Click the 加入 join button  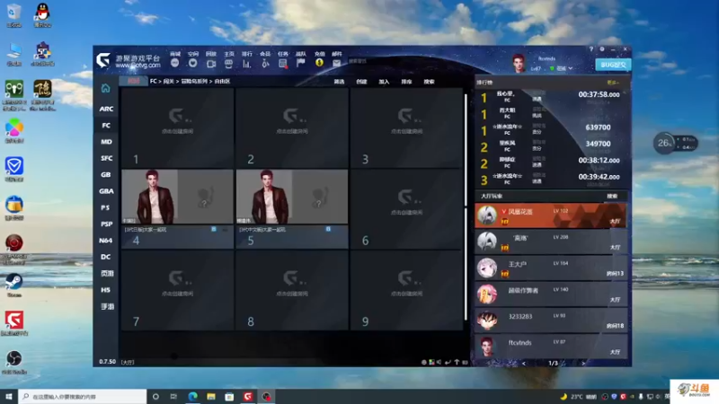click(x=384, y=82)
